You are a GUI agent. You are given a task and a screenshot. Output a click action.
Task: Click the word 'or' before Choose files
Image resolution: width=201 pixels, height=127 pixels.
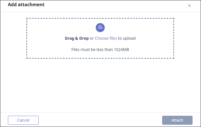92,38
